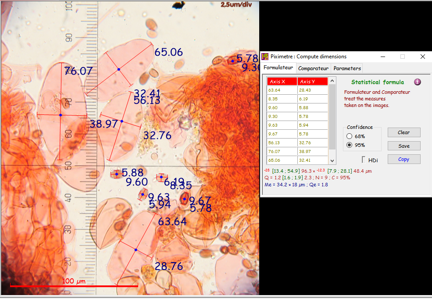This screenshot has width=432, height=299.
Task: Switch to the Formulateur tab
Action: tap(278, 68)
